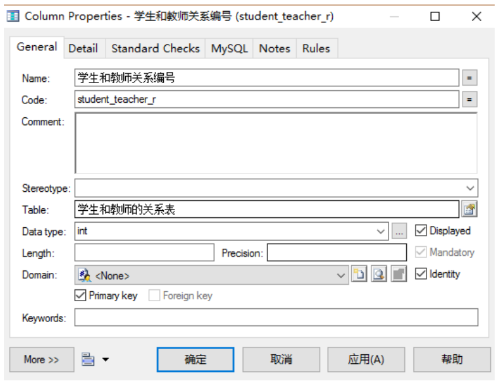This screenshot has height=381, width=496.
Task: Expand the Stereotype dropdown
Action: point(470,188)
